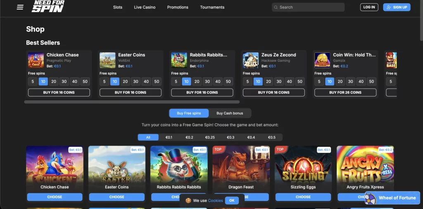
Task: Select 20 free spins for Chicken Chase
Action: (x=54, y=82)
